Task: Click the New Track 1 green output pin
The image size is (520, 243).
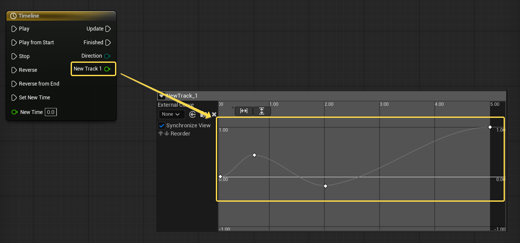Action: tap(107, 69)
